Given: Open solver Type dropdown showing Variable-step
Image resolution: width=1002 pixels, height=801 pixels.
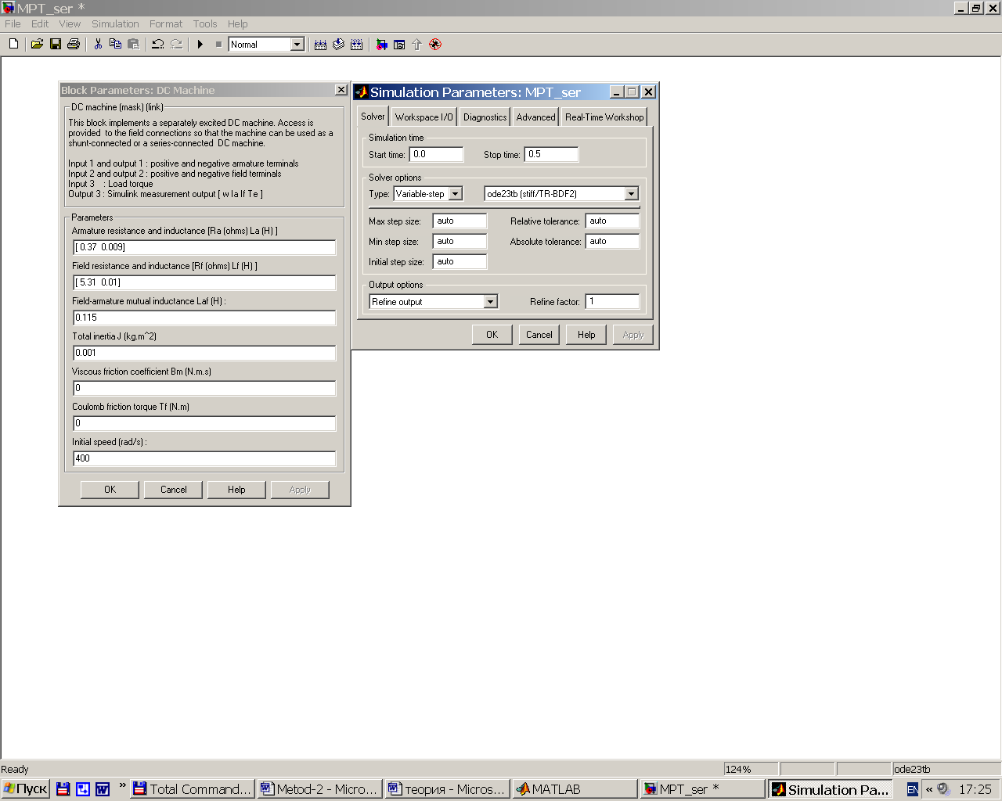Looking at the screenshot, I should coord(456,194).
